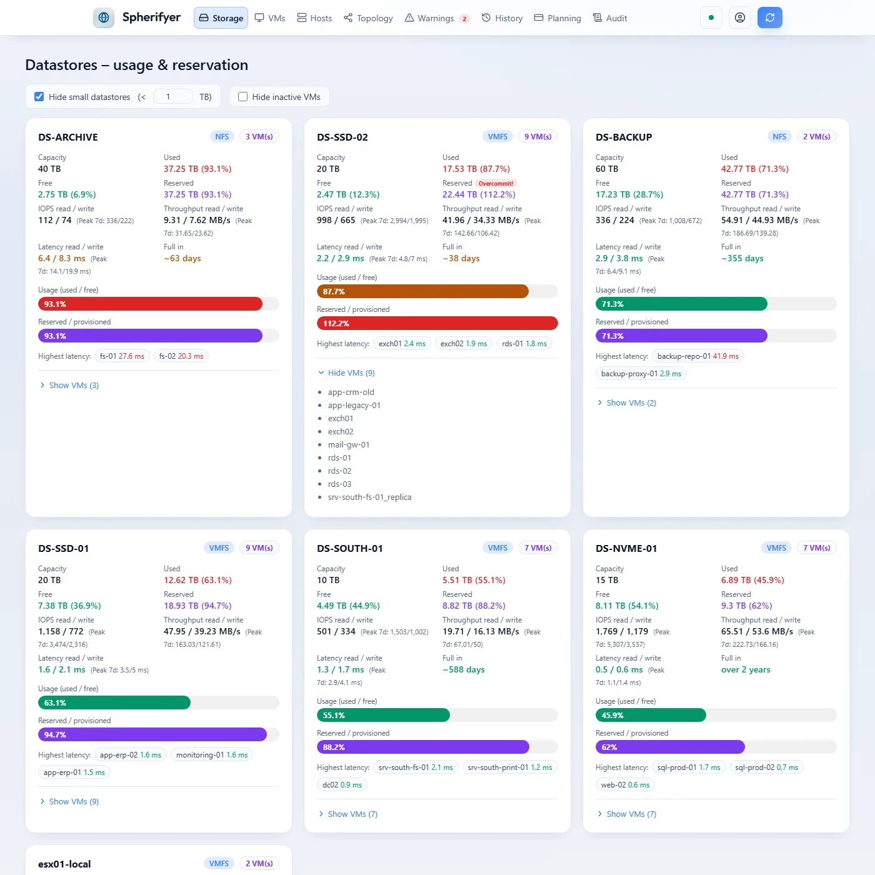Click the DS-ARCHIVE 93.1% usage bar
The height and width of the screenshot is (875, 875).
point(159,304)
